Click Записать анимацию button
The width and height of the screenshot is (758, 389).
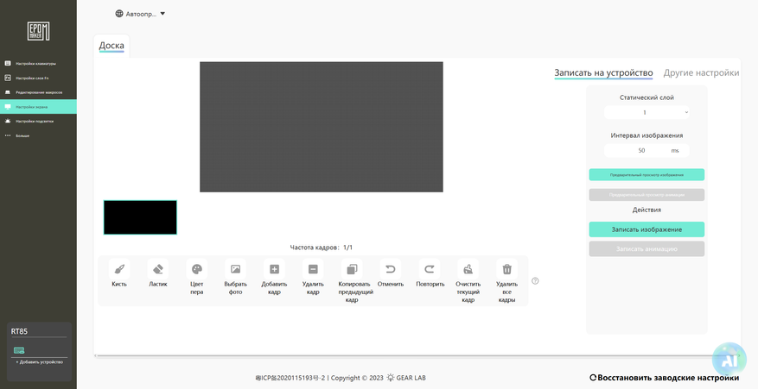(647, 249)
